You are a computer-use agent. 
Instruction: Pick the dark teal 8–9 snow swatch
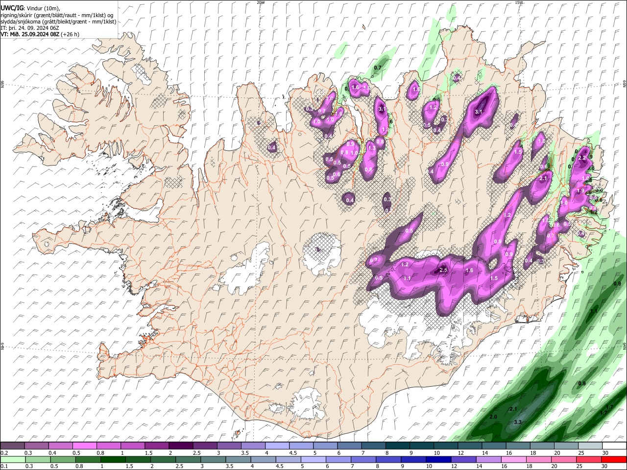398,446
